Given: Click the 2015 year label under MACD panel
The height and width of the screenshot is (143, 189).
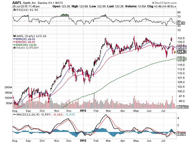Looking at the screenshot, I should point(83,141).
